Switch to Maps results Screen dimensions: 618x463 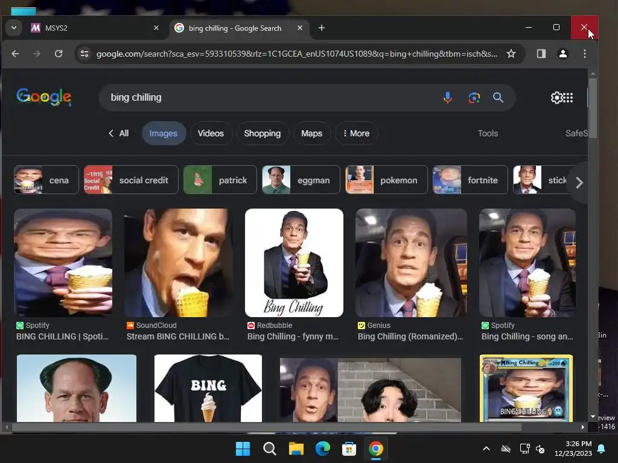pyautogui.click(x=312, y=133)
